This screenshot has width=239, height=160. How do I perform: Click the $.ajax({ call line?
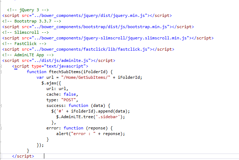(x=51, y=83)
